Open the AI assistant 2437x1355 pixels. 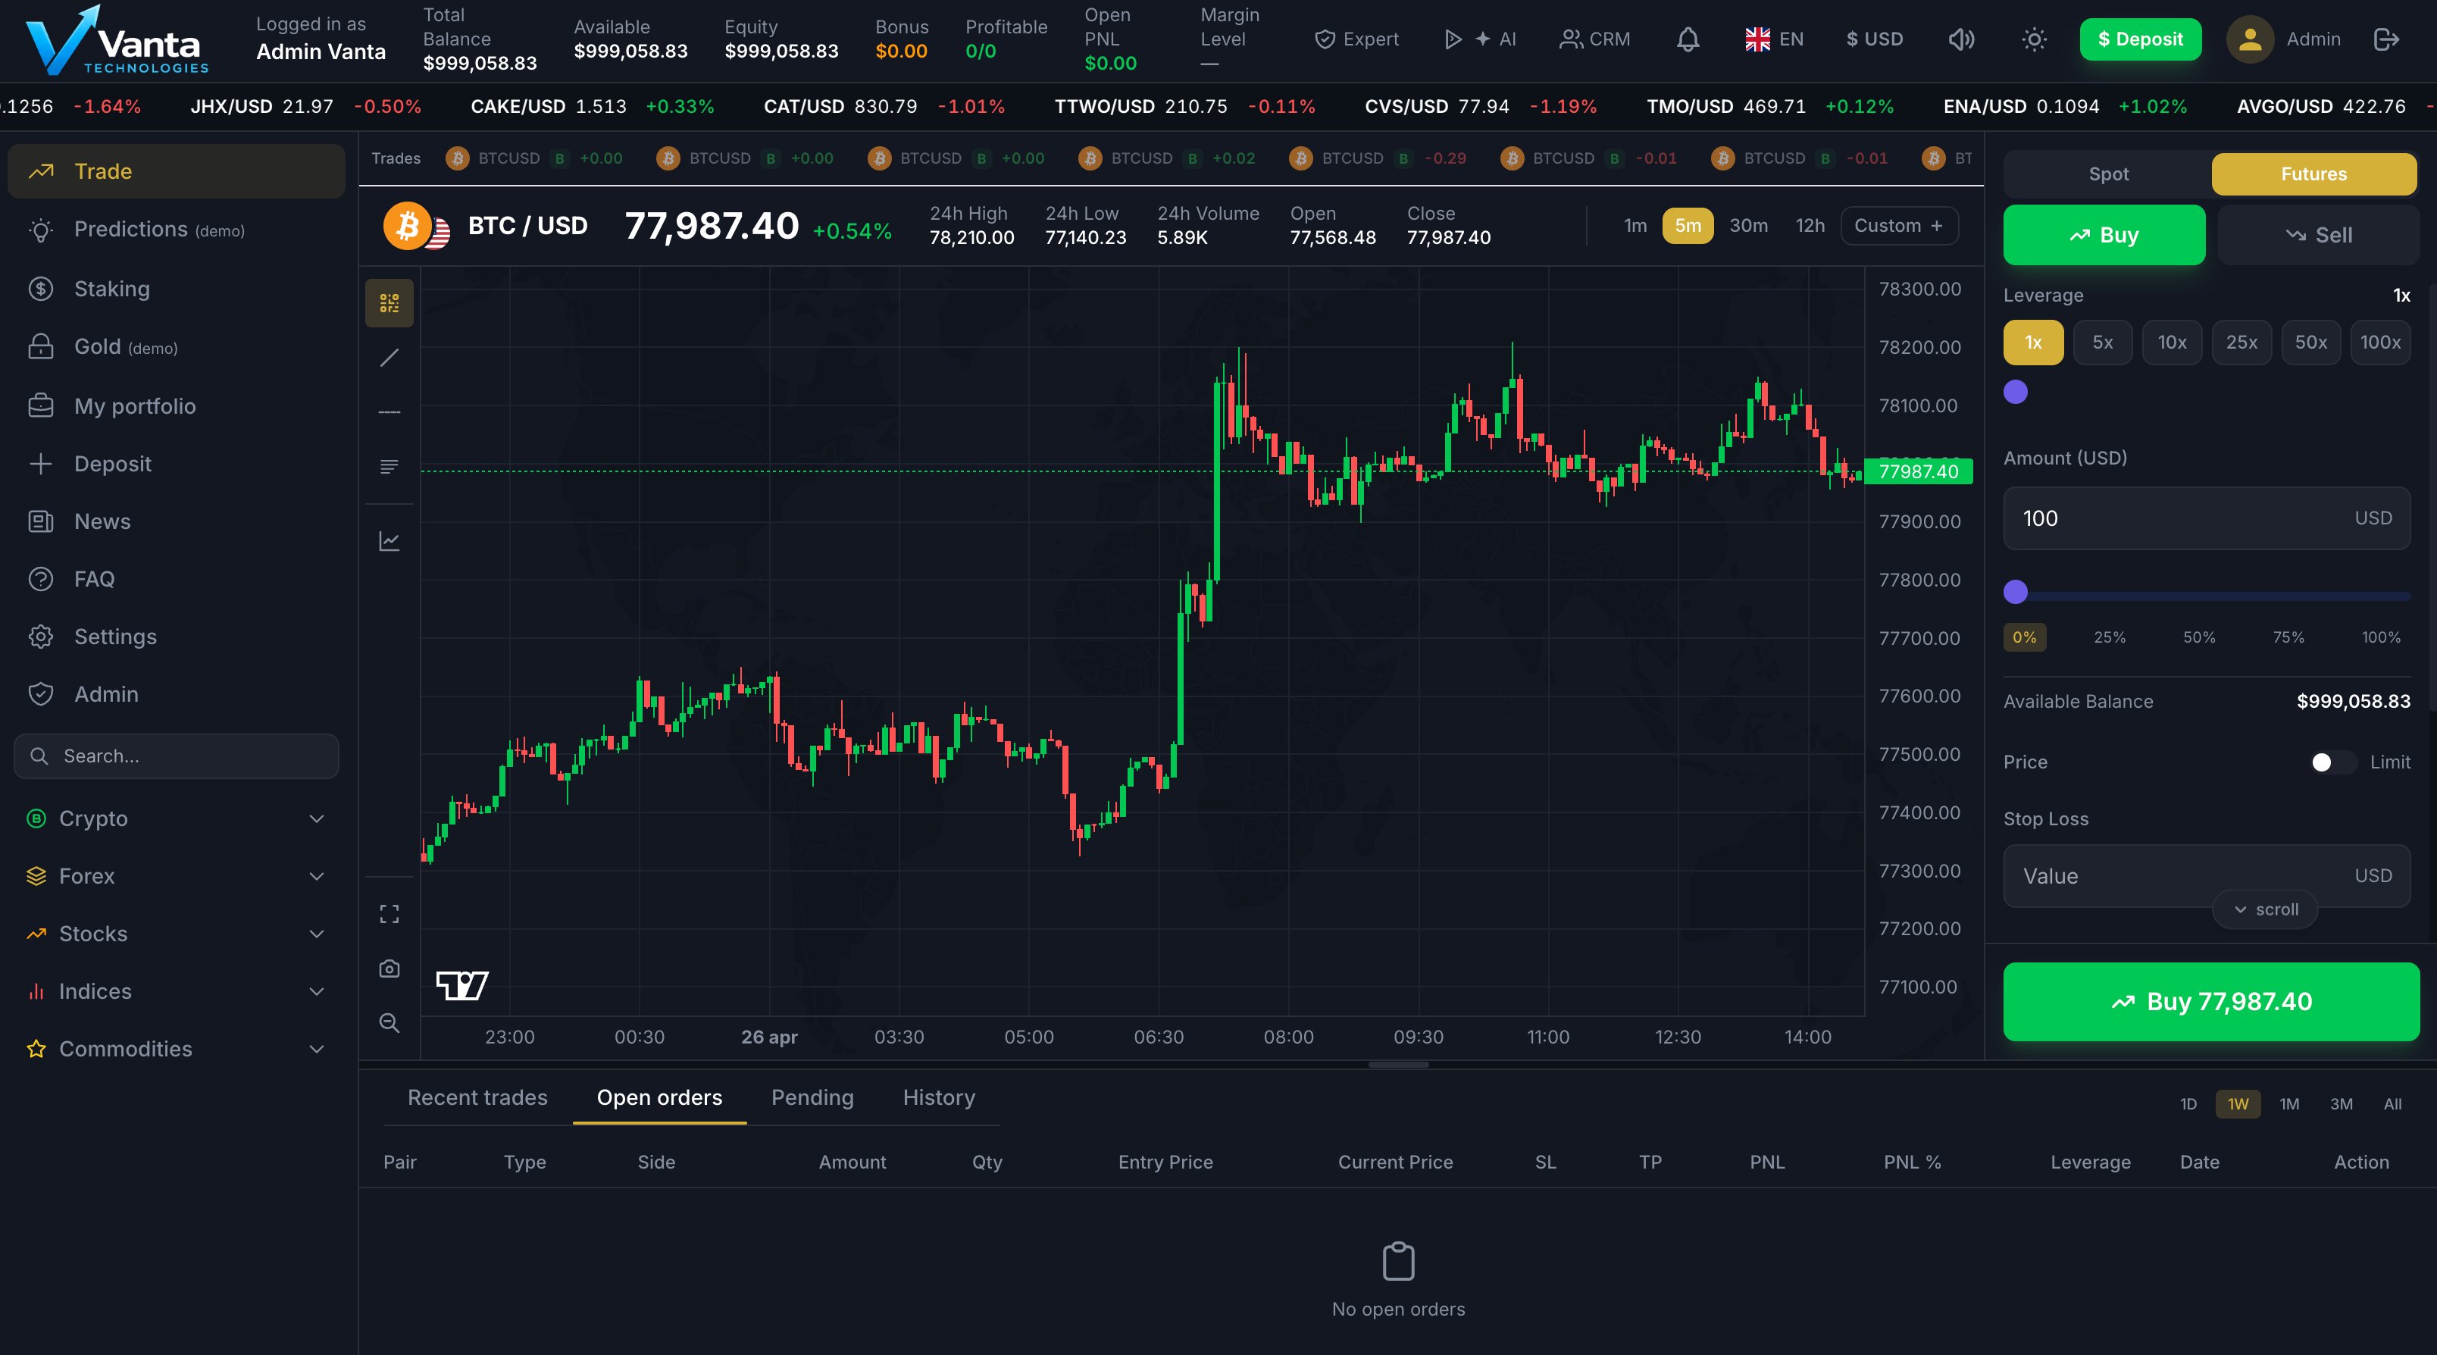[x=1481, y=39]
